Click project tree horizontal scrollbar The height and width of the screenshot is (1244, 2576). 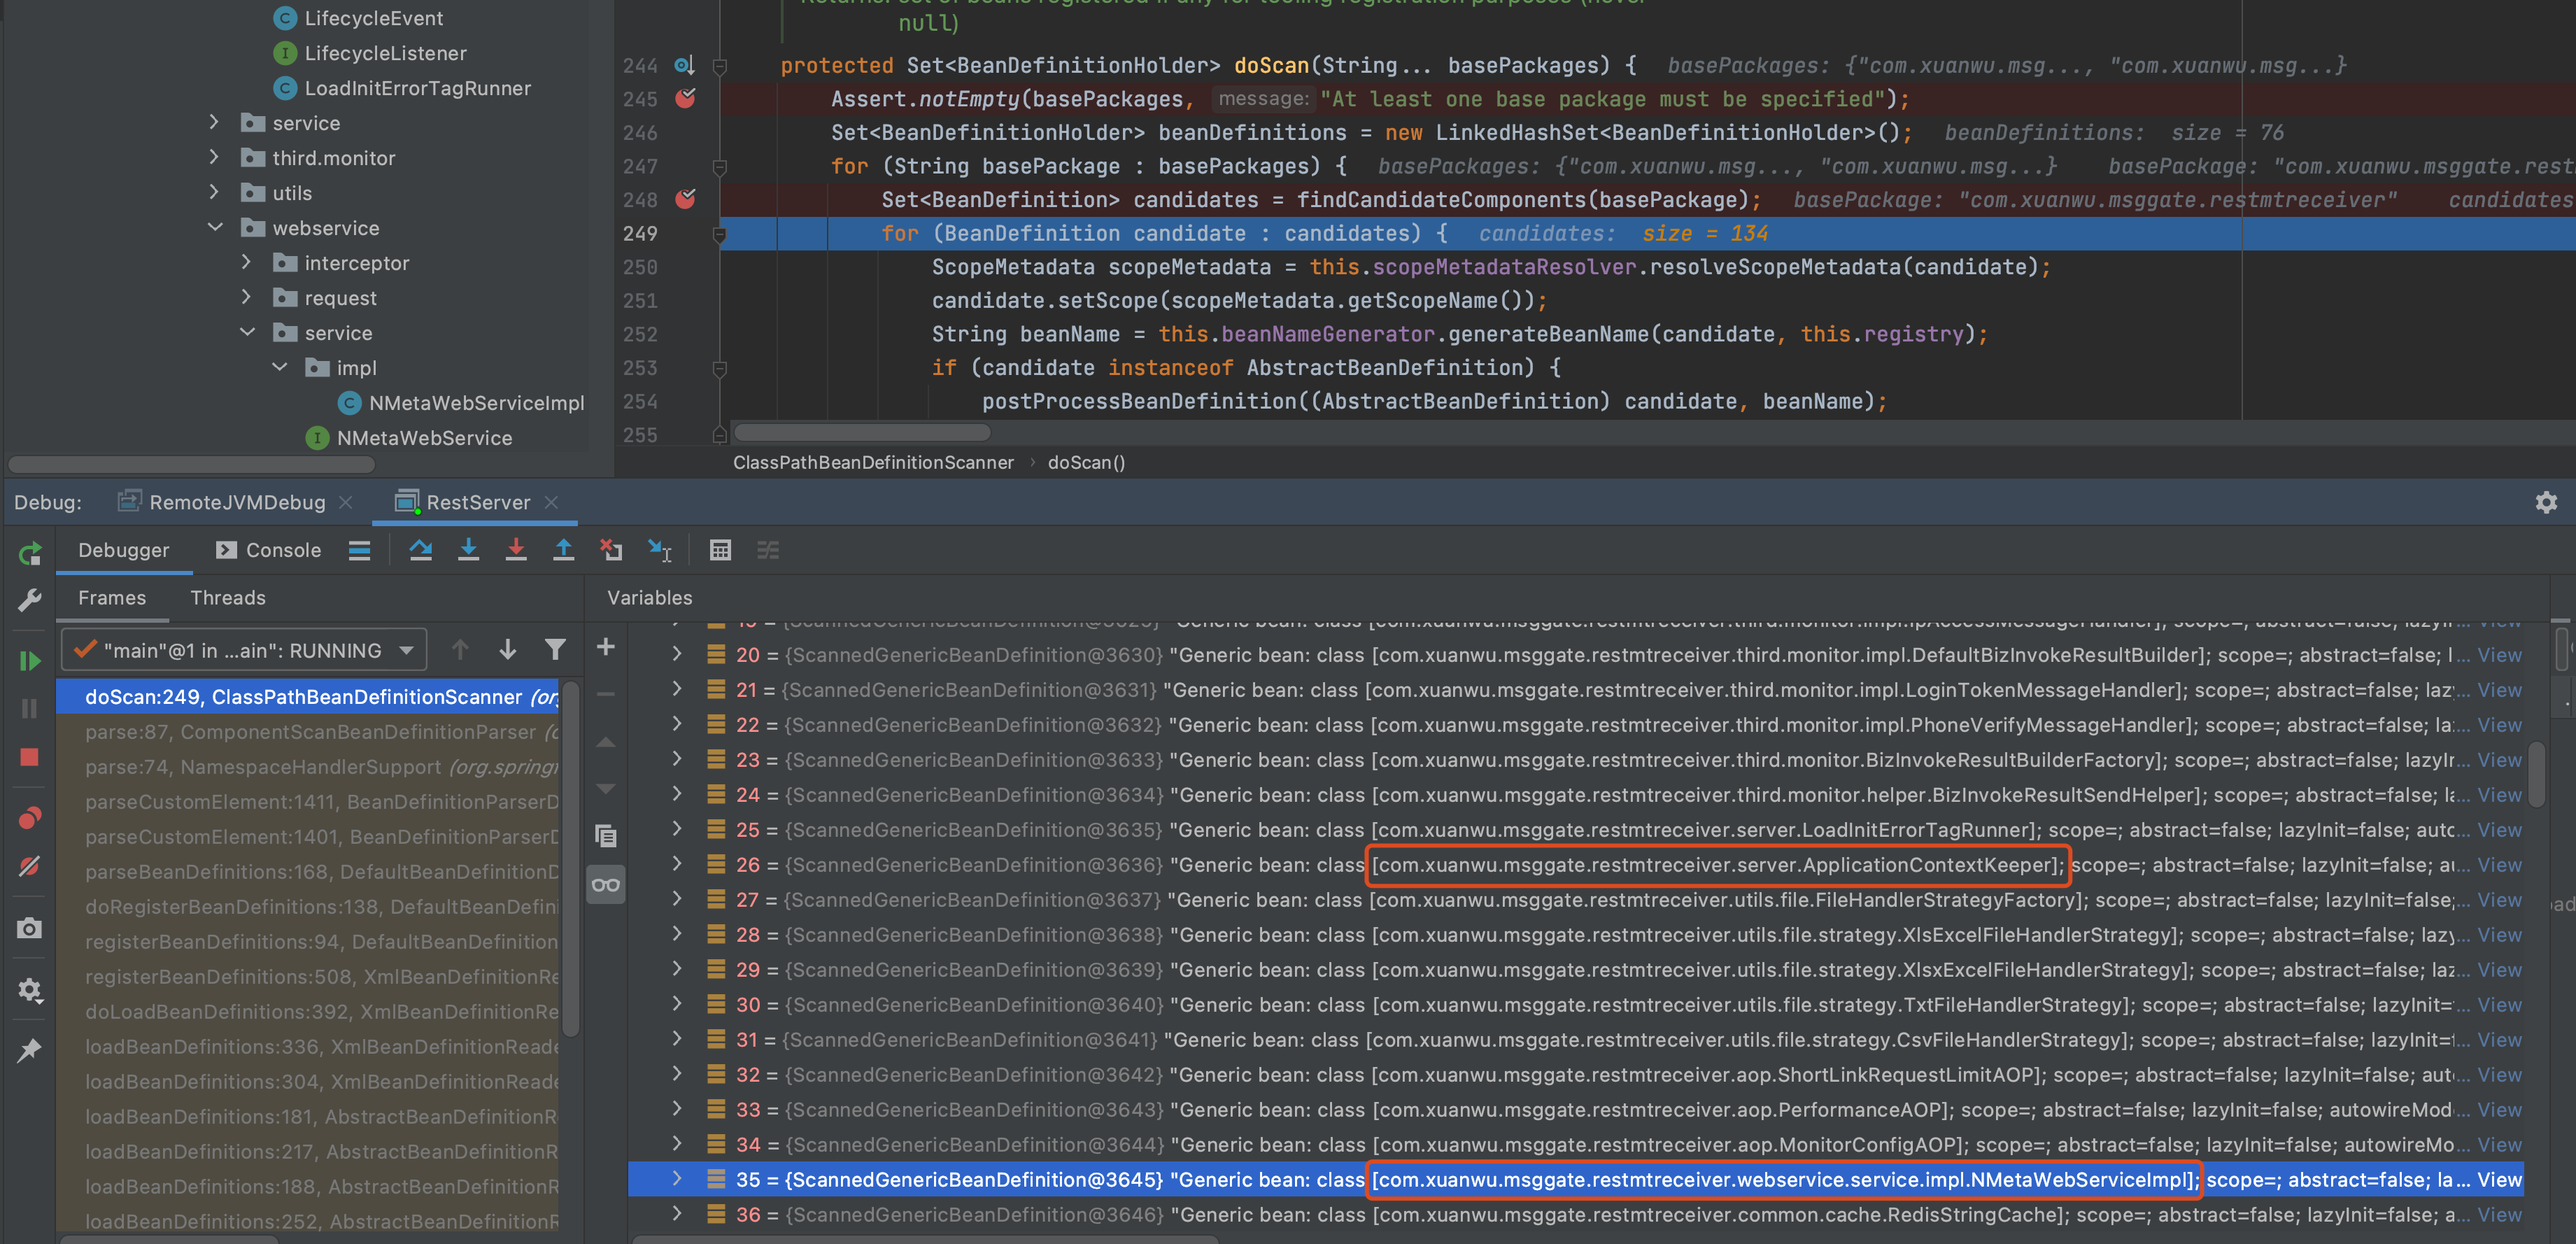point(191,464)
